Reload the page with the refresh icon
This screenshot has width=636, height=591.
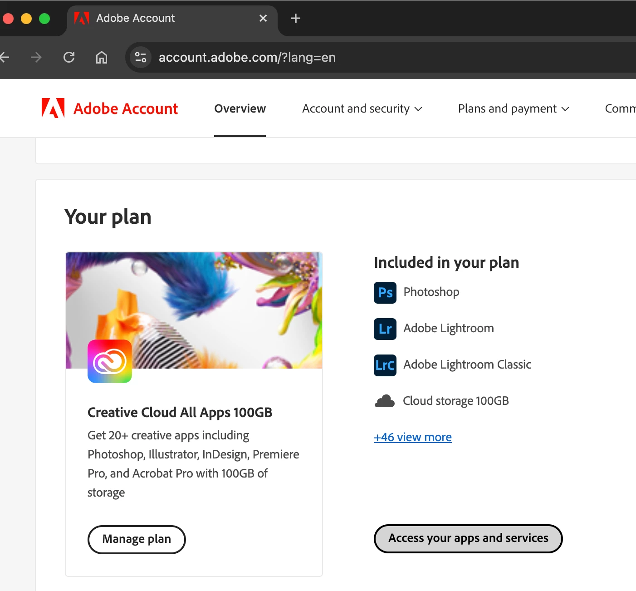point(69,57)
